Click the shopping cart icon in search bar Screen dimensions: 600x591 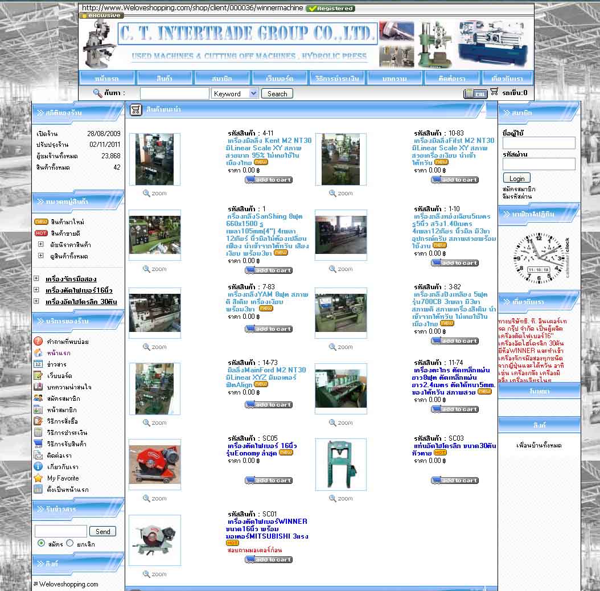494,92
